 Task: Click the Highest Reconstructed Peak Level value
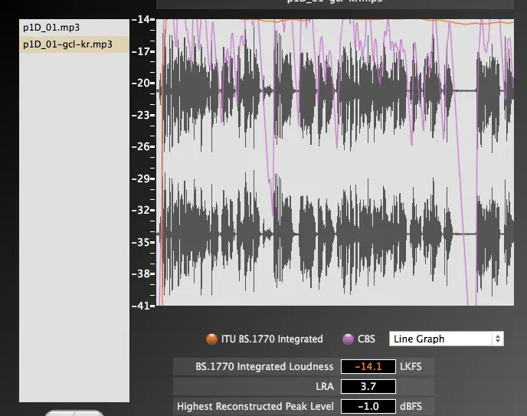click(368, 407)
